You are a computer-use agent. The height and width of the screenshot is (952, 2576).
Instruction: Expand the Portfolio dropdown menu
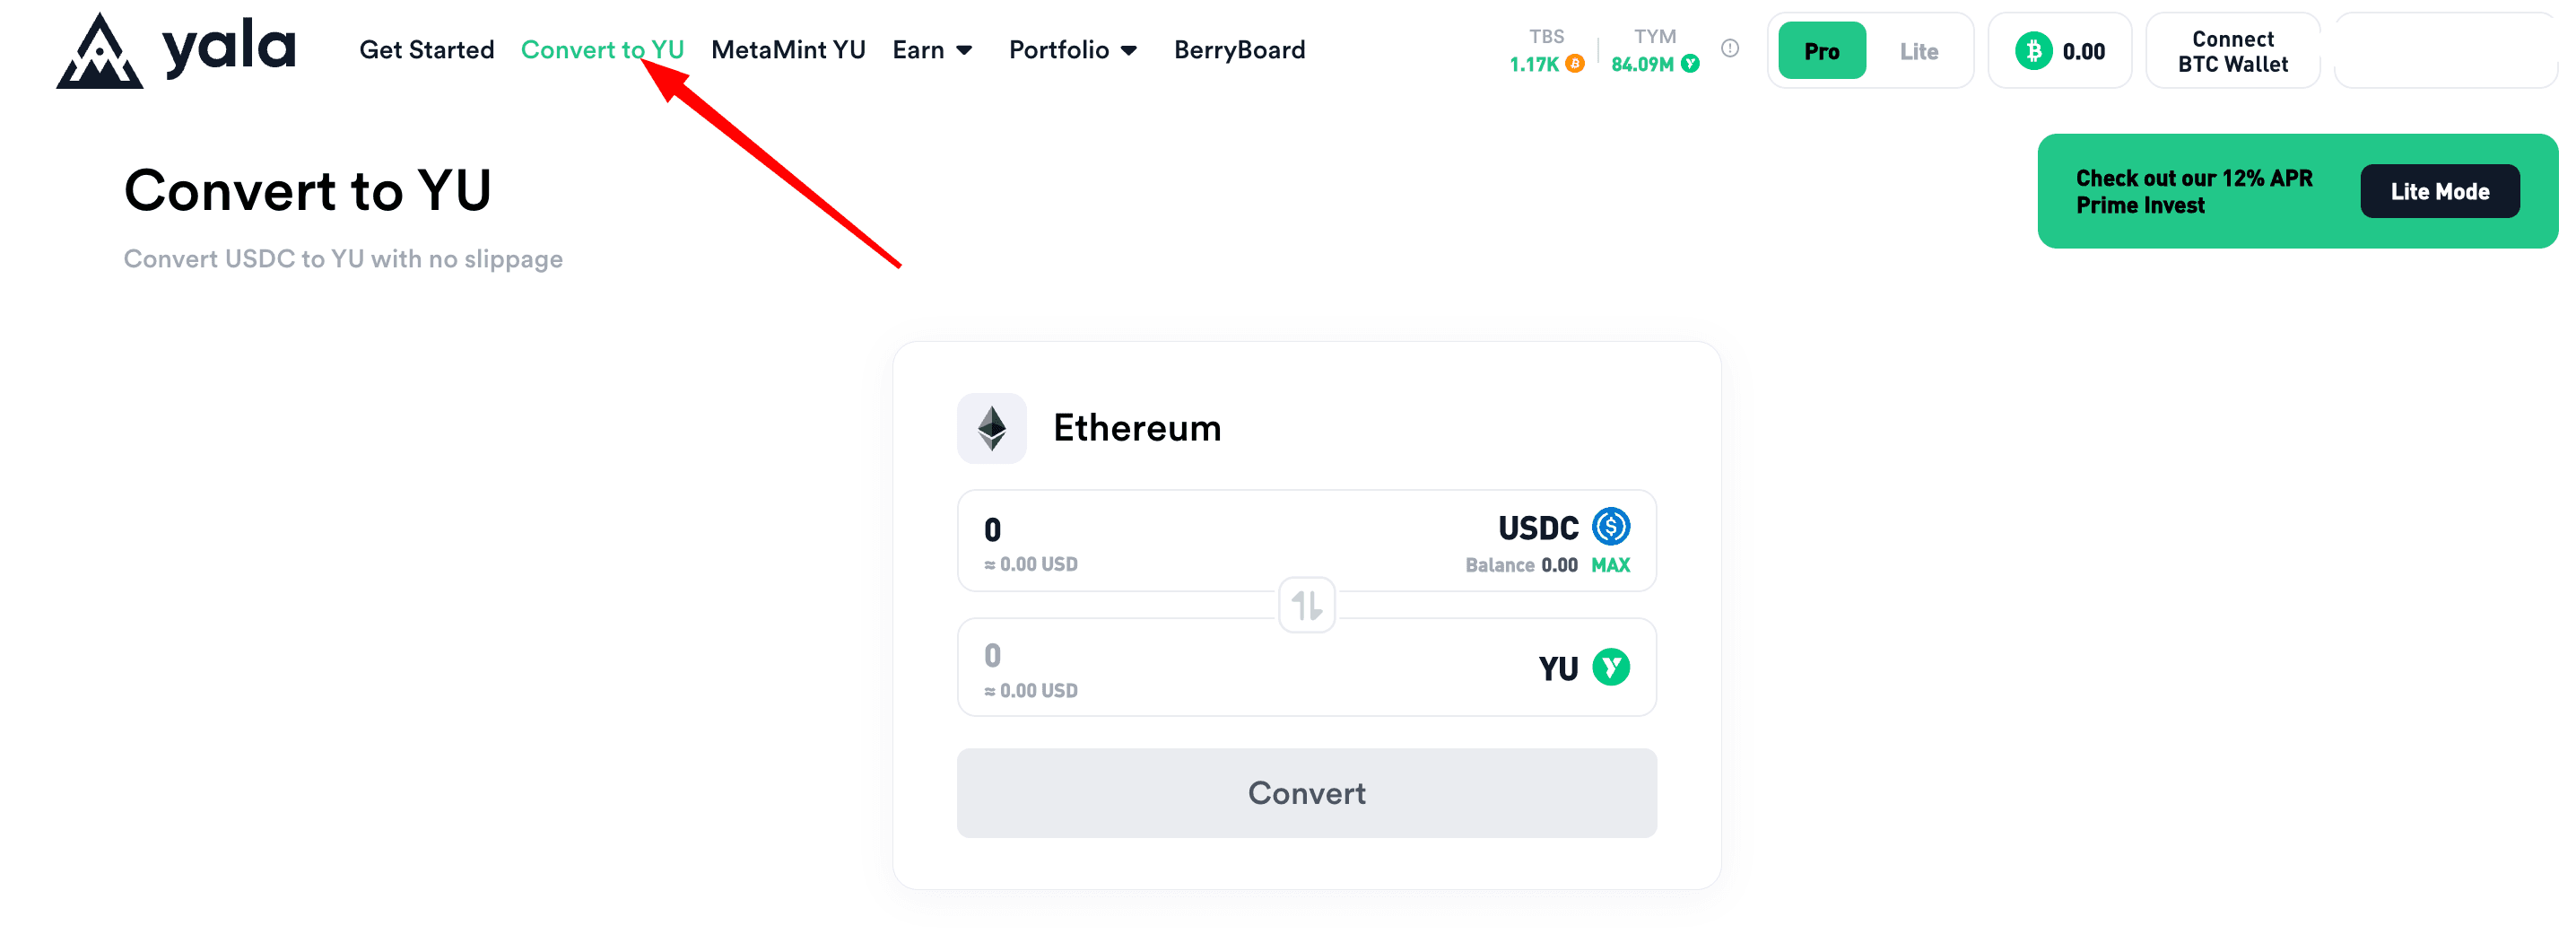[x=1073, y=50]
